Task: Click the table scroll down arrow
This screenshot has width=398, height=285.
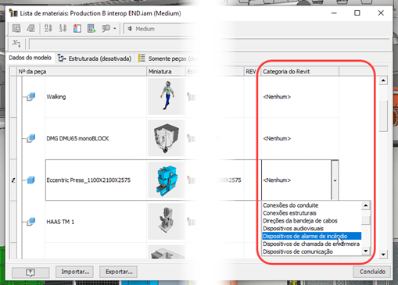Action: [383, 255]
